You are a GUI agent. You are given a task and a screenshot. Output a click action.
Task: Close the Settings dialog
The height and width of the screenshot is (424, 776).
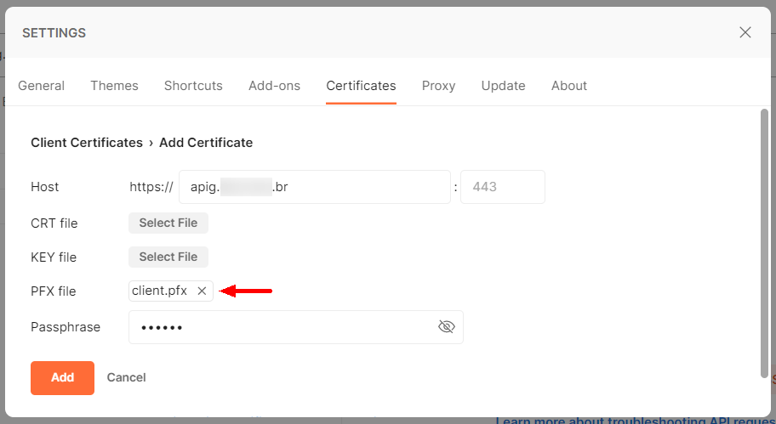point(745,32)
